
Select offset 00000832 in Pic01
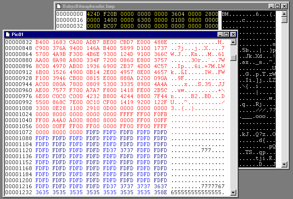coord(17,42)
